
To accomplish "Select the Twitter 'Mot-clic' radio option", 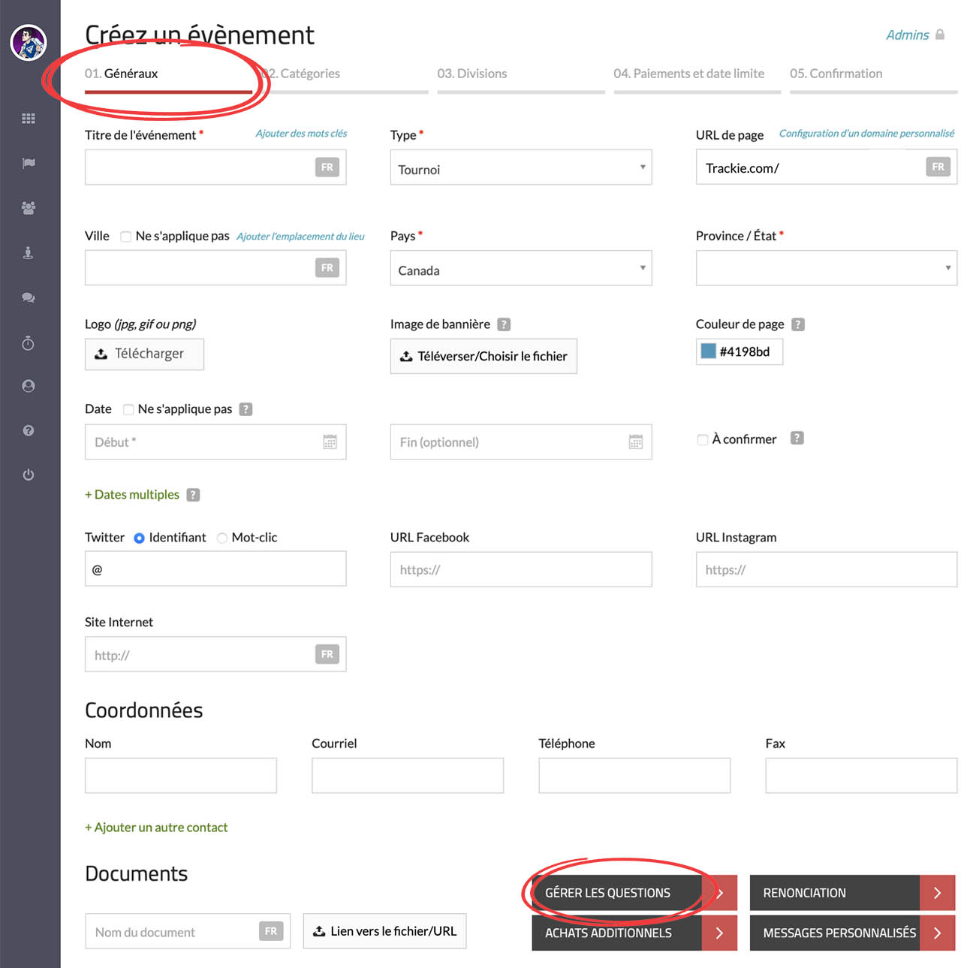I will click(x=222, y=538).
